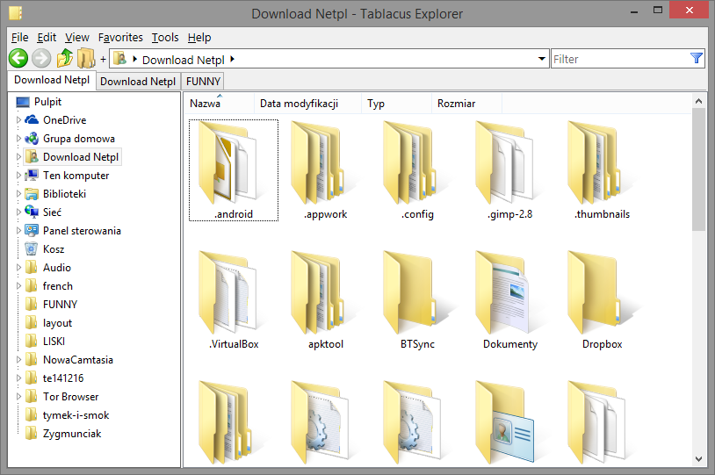The width and height of the screenshot is (715, 475).
Task: Select the Dokumenty folder
Action: pos(509,300)
